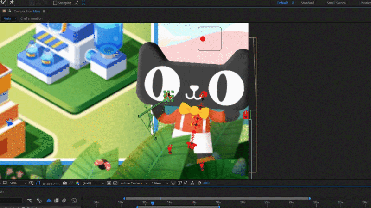371x208 pixels.
Task: Toggle draft 3D in timeline
Action: (39, 201)
